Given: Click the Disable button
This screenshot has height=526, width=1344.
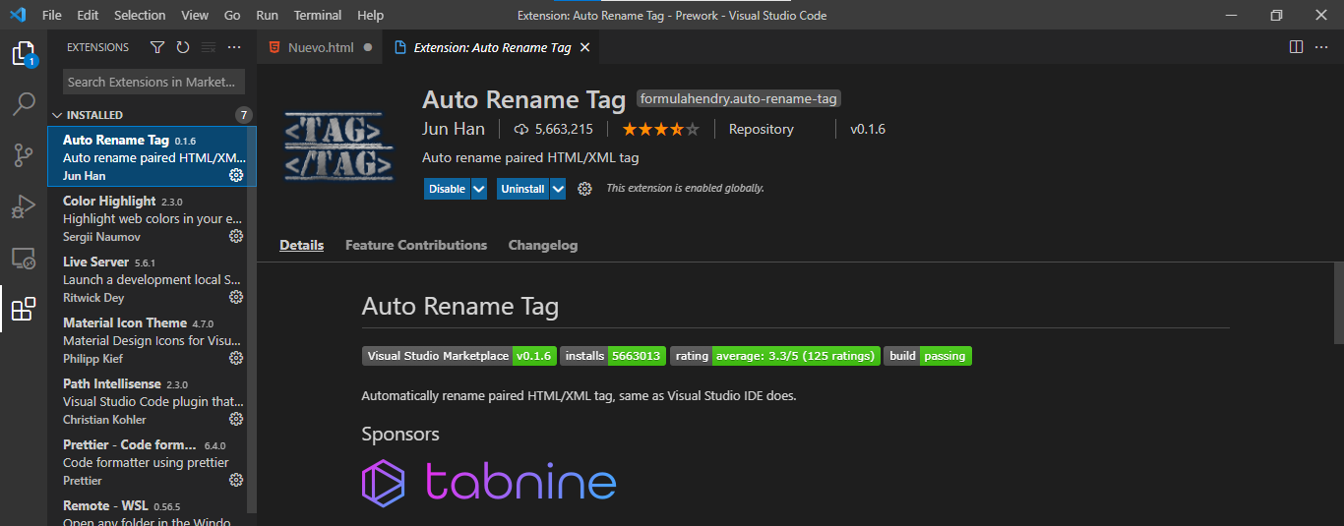Looking at the screenshot, I should point(448,189).
